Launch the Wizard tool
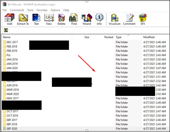This screenshot has width=170, height=132. point(87,19)
